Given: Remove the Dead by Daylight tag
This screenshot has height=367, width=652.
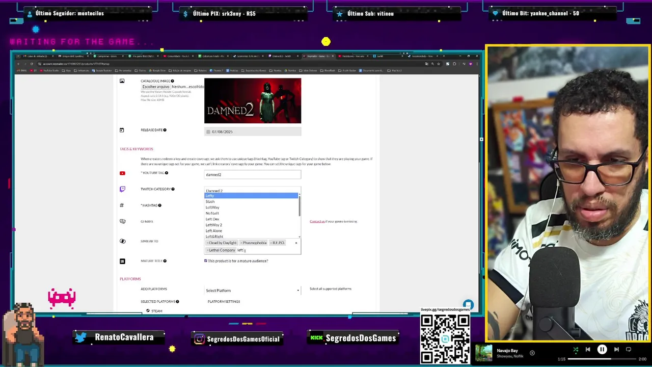Looking at the screenshot, I should [x=208, y=243].
